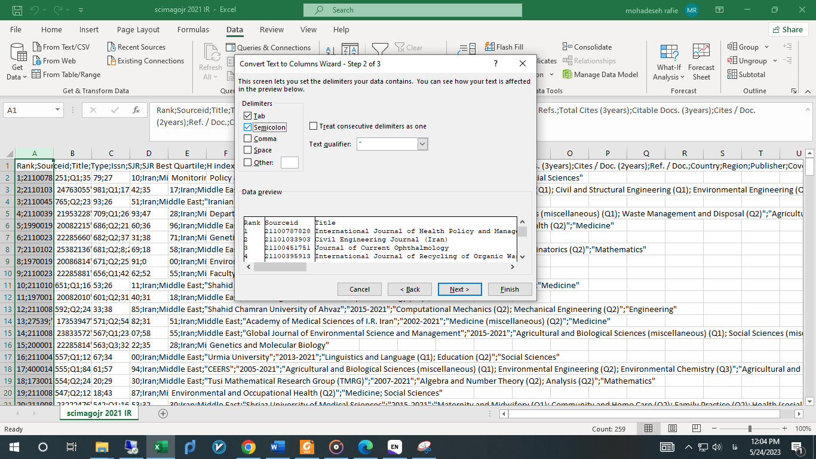Open the Outline dialog launcher

click(x=793, y=91)
